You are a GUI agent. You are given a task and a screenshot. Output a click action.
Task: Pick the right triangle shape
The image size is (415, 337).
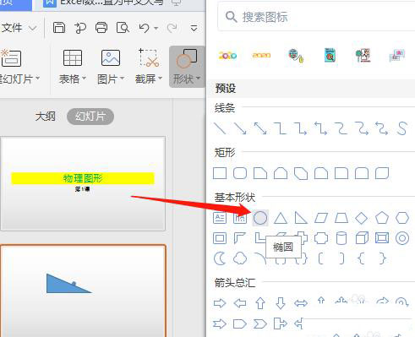301,218
